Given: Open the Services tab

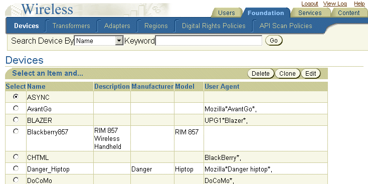Looking at the screenshot, I should pyautogui.click(x=310, y=13).
